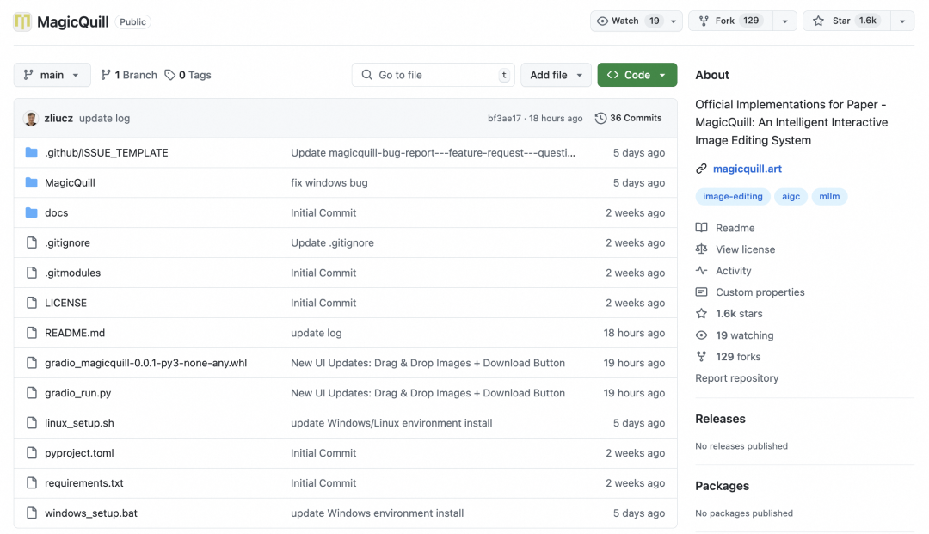Image resolution: width=929 pixels, height=534 pixels.
Task: Open the 0 Tags link
Action: click(188, 75)
